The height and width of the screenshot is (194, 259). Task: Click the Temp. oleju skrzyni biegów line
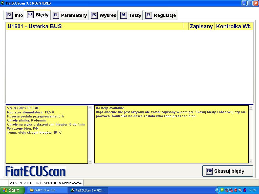34,132
